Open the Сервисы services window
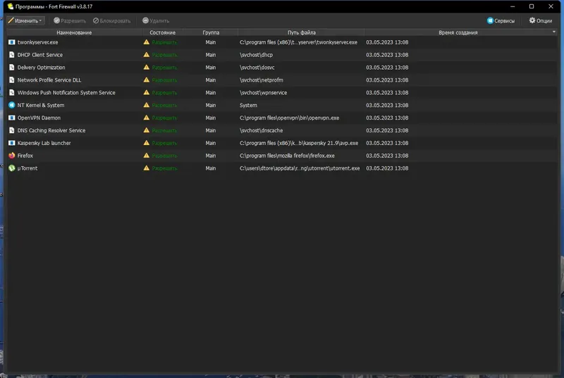The width and height of the screenshot is (564, 378). point(501,21)
